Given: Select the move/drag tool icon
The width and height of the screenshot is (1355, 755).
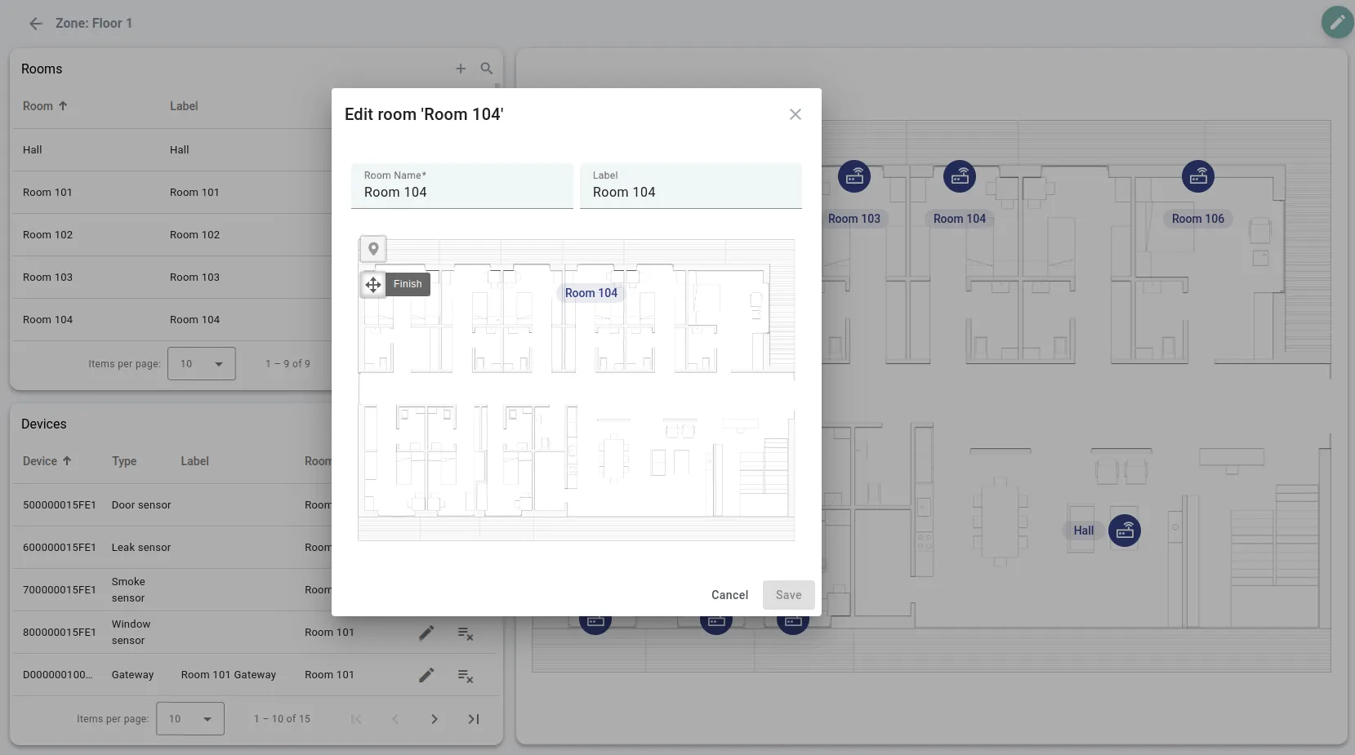Looking at the screenshot, I should click(x=373, y=284).
